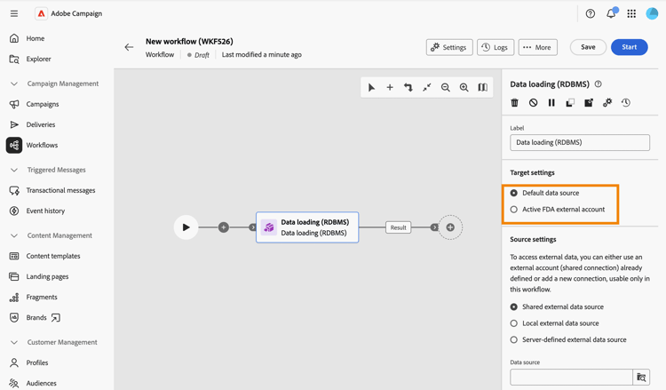Image resolution: width=666 pixels, height=390 pixels.
Task: Select the Data loading (RDBMS) activity node
Action: point(307,227)
